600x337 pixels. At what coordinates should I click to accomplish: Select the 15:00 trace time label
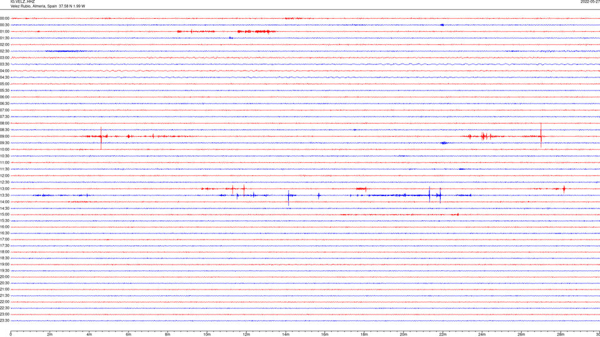(4, 215)
